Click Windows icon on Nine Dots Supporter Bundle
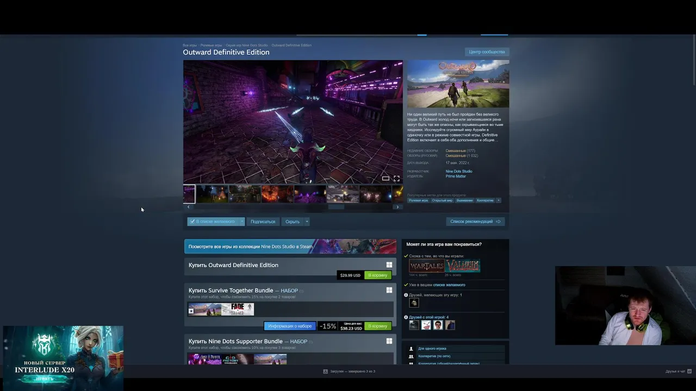The height and width of the screenshot is (391, 696). tap(389, 341)
